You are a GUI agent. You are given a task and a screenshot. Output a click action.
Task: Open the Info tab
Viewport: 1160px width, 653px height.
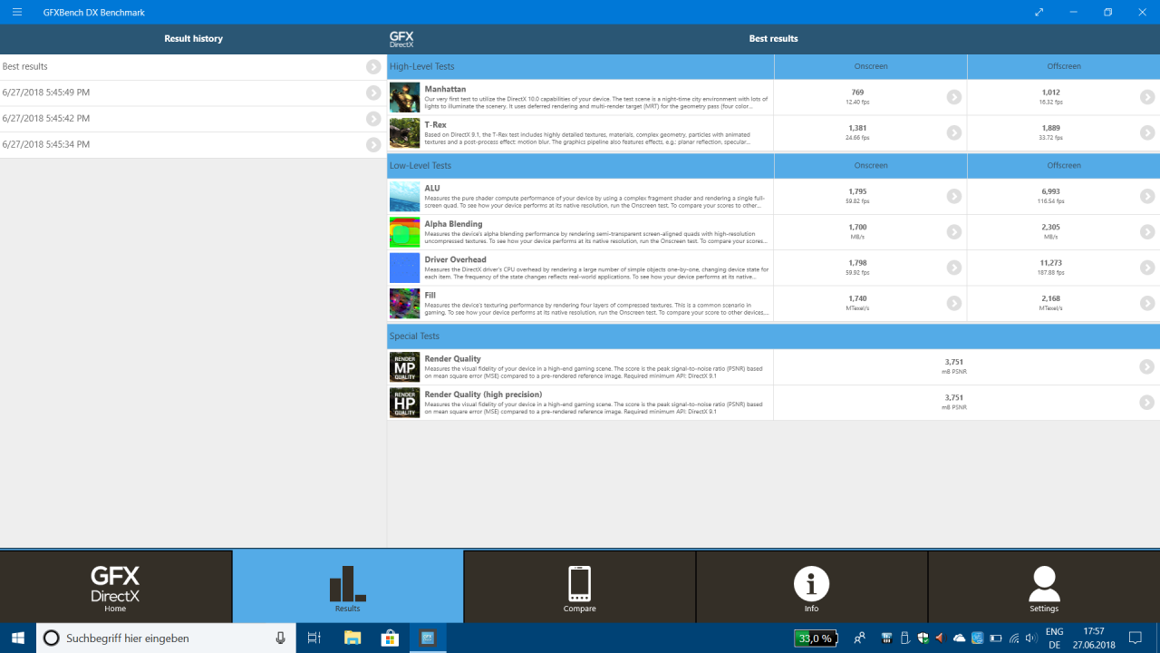click(811, 586)
